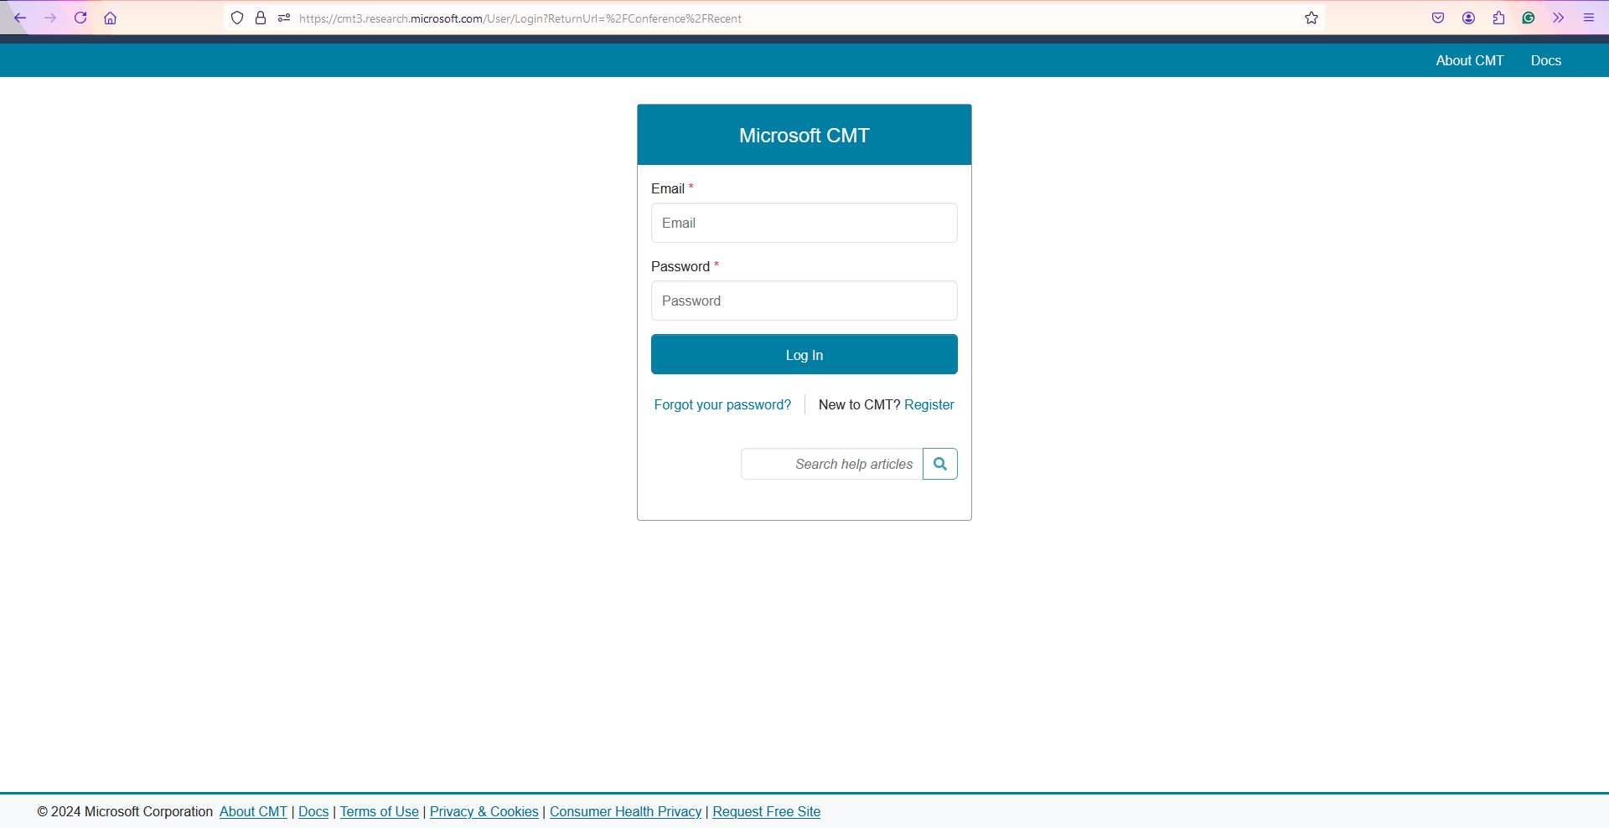Open the extensions puzzle icon

[1498, 18]
